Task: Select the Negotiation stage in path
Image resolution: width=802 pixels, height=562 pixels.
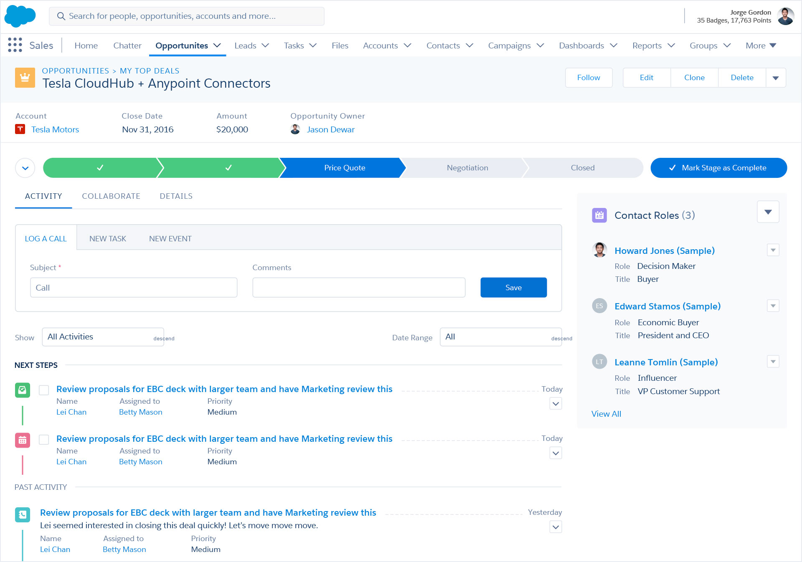Action: 467,168
